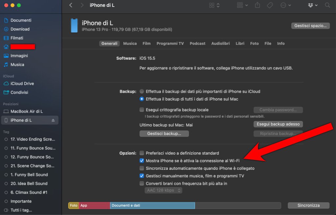
Task: Enable Converti brani con frequenza bit
Action: coord(142,184)
